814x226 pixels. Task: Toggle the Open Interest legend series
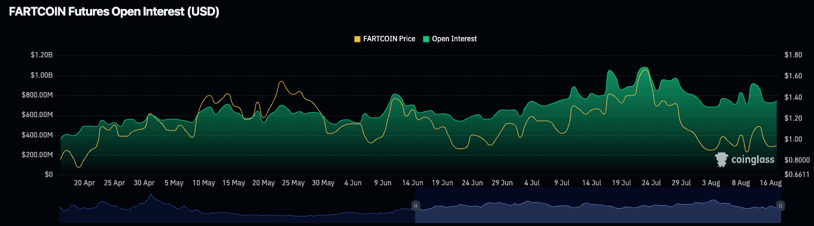point(449,39)
